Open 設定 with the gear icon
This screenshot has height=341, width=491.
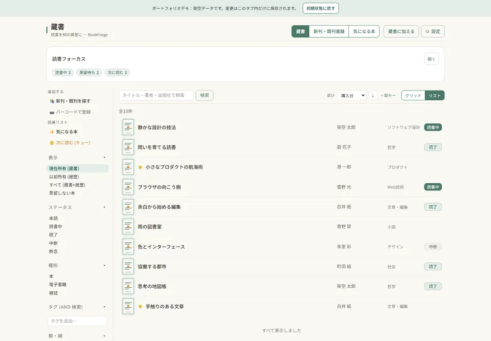pyautogui.click(x=433, y=31)
